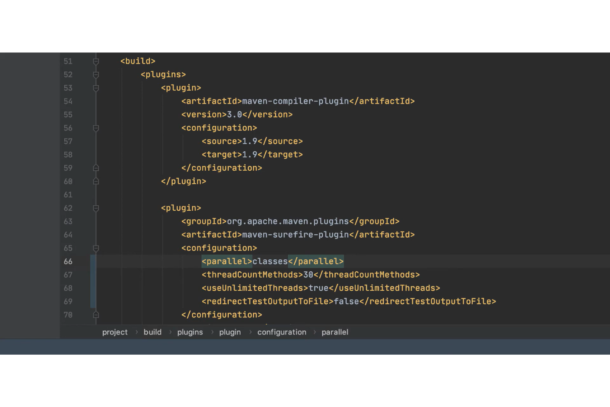Screen dimensions: 610x407
Task: Click the closing </redirectTestOutputToFile> tag
Action: point(428,301)
